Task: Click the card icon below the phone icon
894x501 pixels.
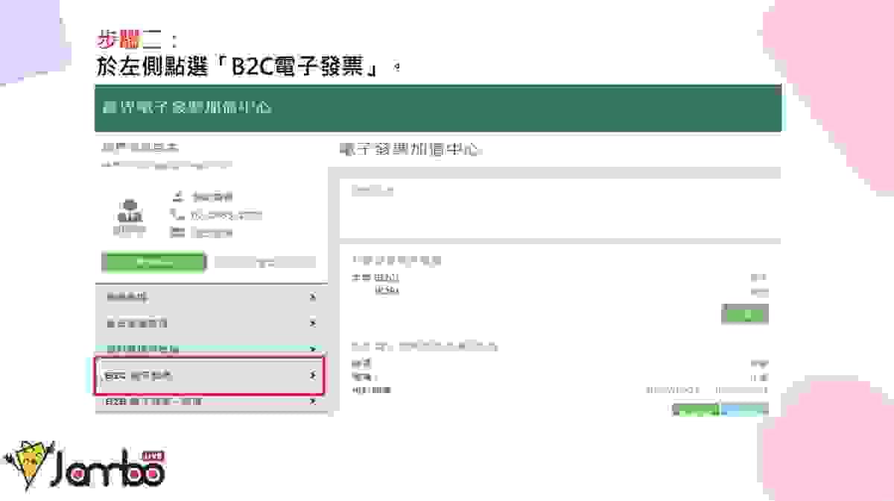Action: click(177, 232)
